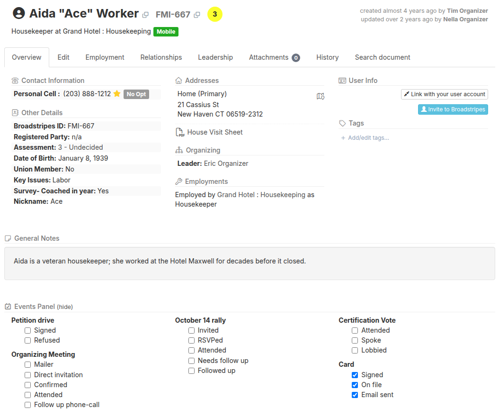499x417 pixels.
Task: Go to the Relationships tab
Action: tap(161, 57)
